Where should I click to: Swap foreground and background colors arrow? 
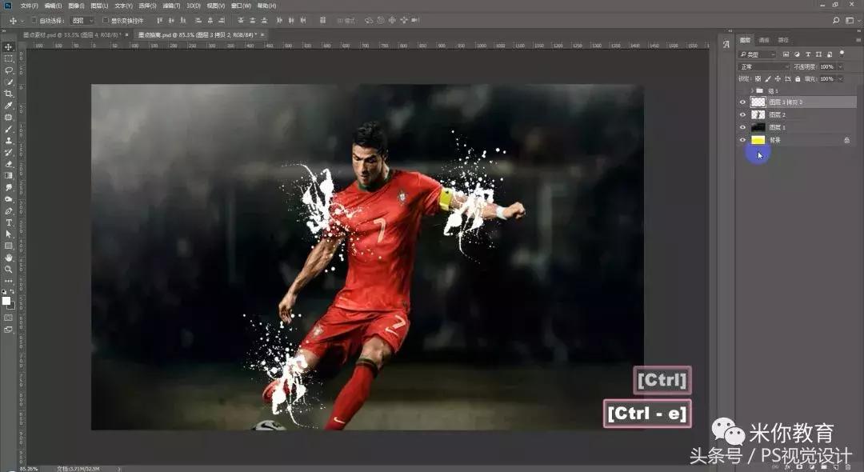pyautogui.click(x=13, y=292)
